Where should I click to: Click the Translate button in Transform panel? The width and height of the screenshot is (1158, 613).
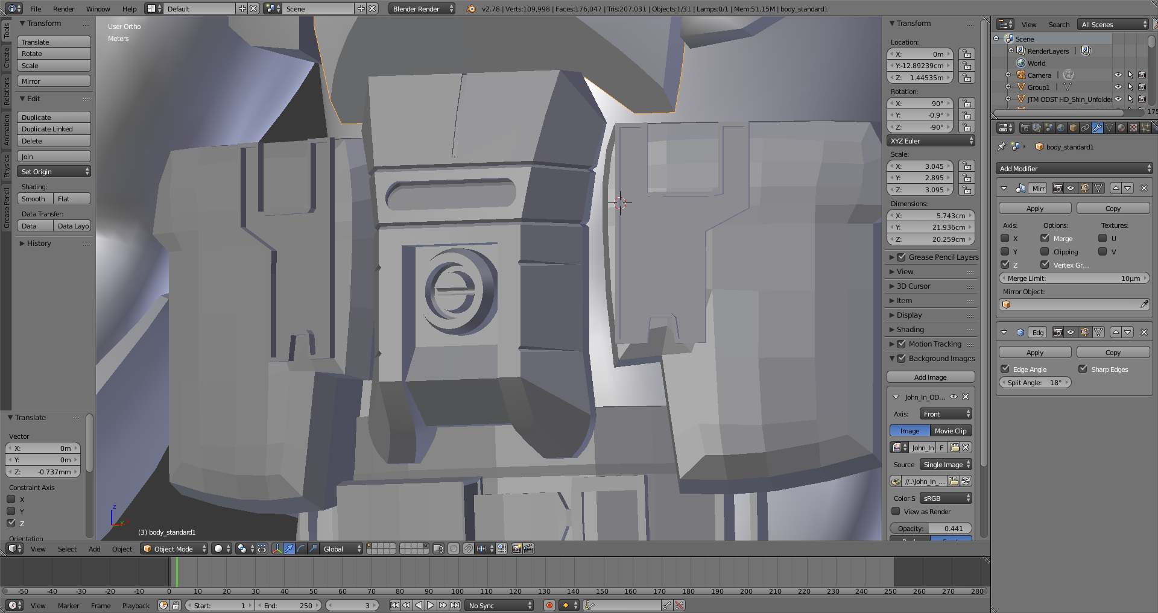coord(54,42)
